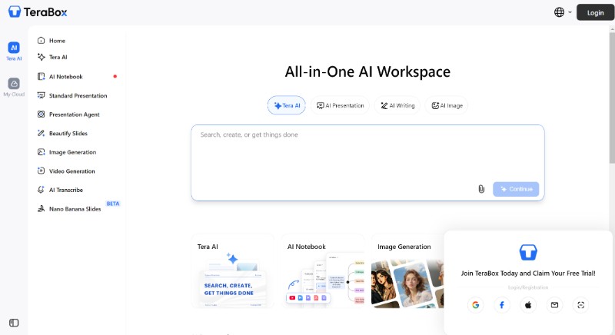Select the AI Presentation mode tab
The width and height of the screenshot is (615, 335).
(340, 105)
